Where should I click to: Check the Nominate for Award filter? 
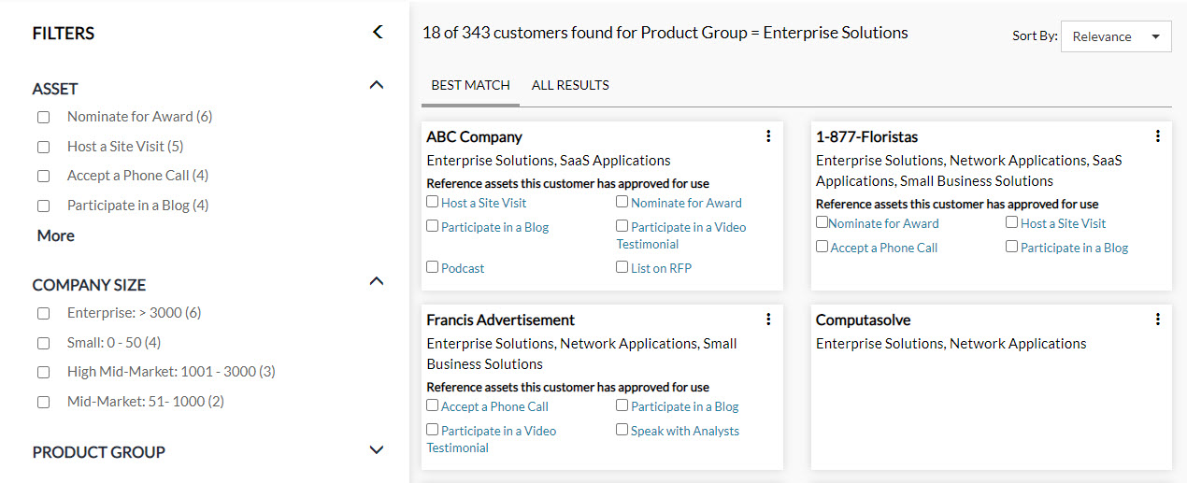coord(43,118)
